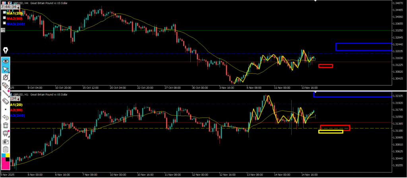The width and height of the screenshot is (407, 178).
Task: Enable the MA2(80) checkbox
Action: pyautogui.click(x=4, y=18)
